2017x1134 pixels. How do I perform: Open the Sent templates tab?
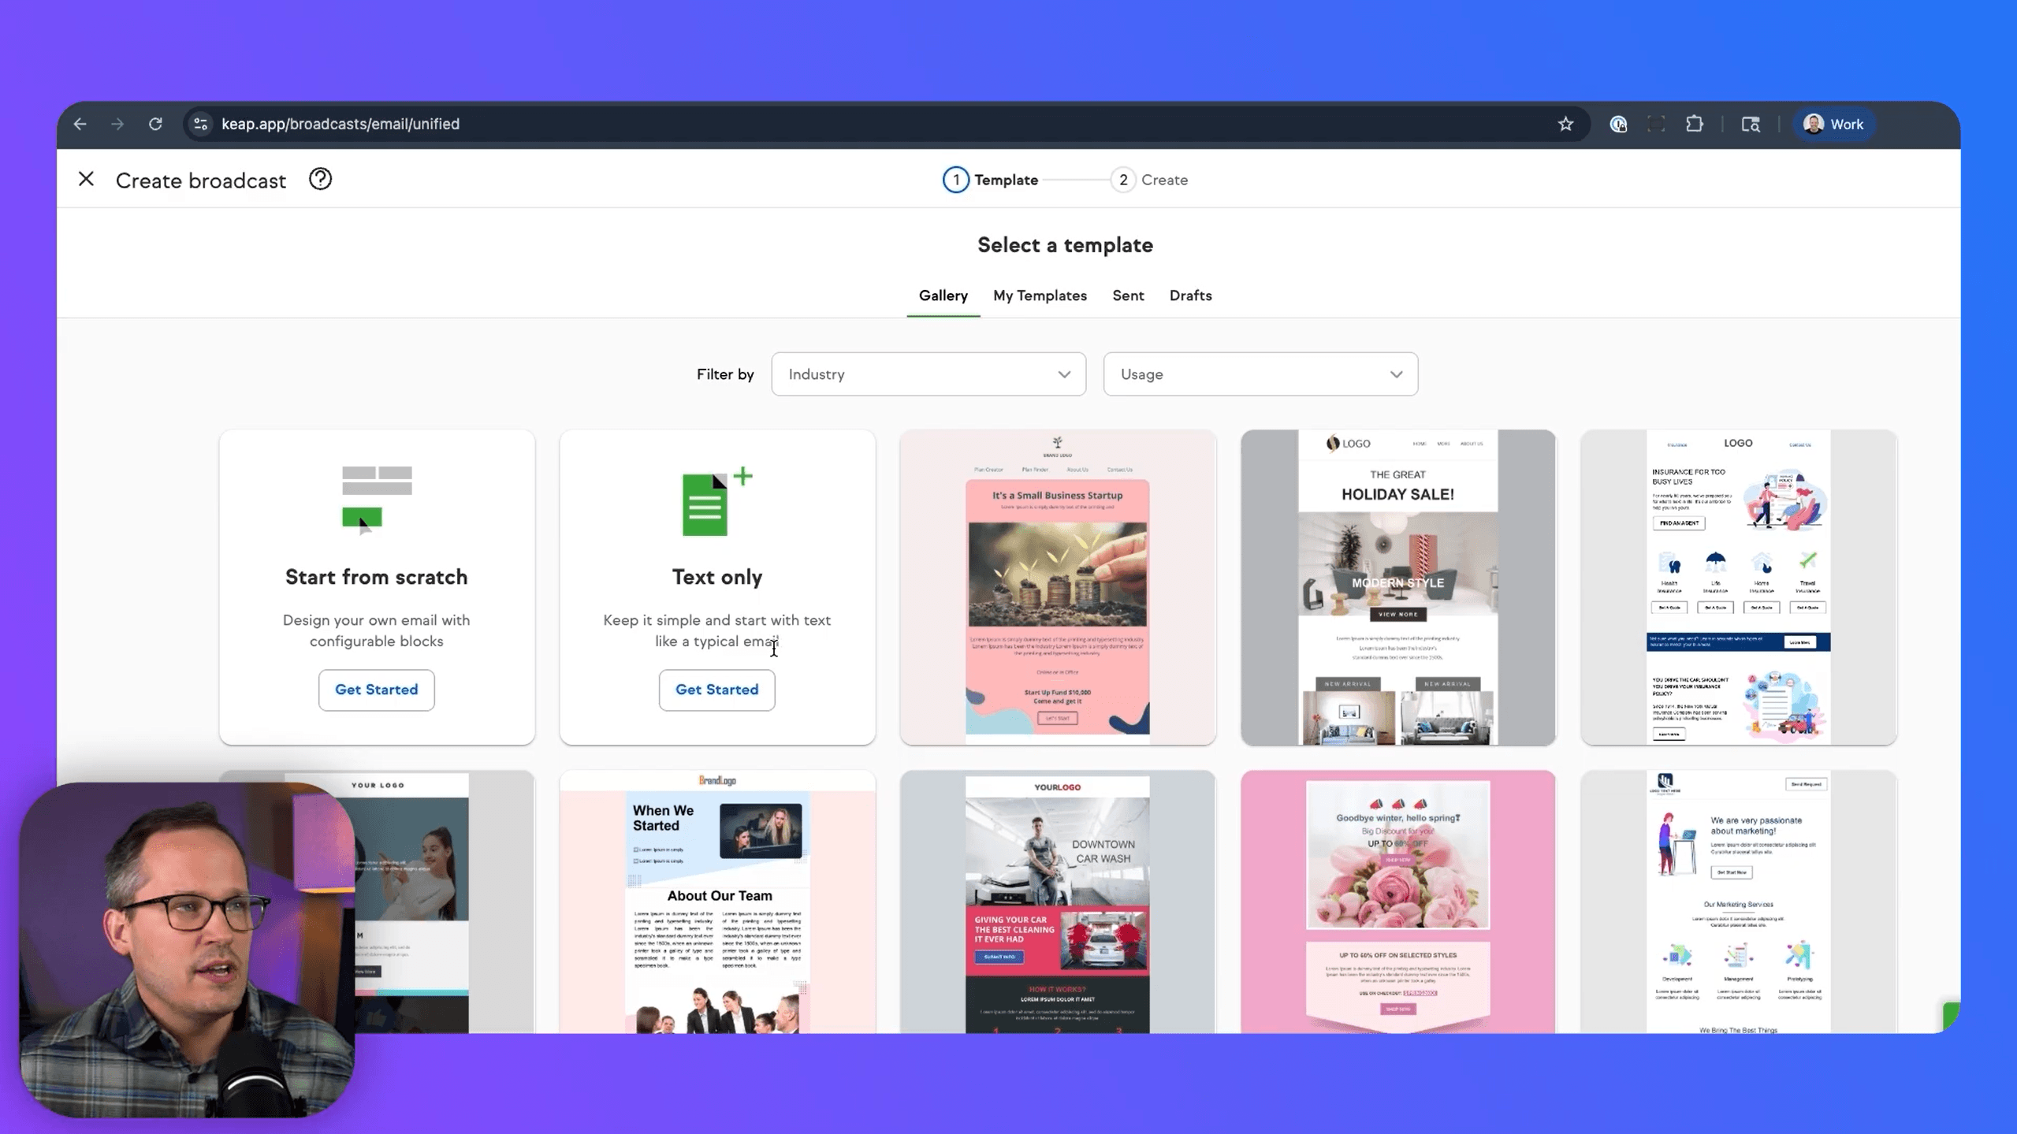point(1127,296)
